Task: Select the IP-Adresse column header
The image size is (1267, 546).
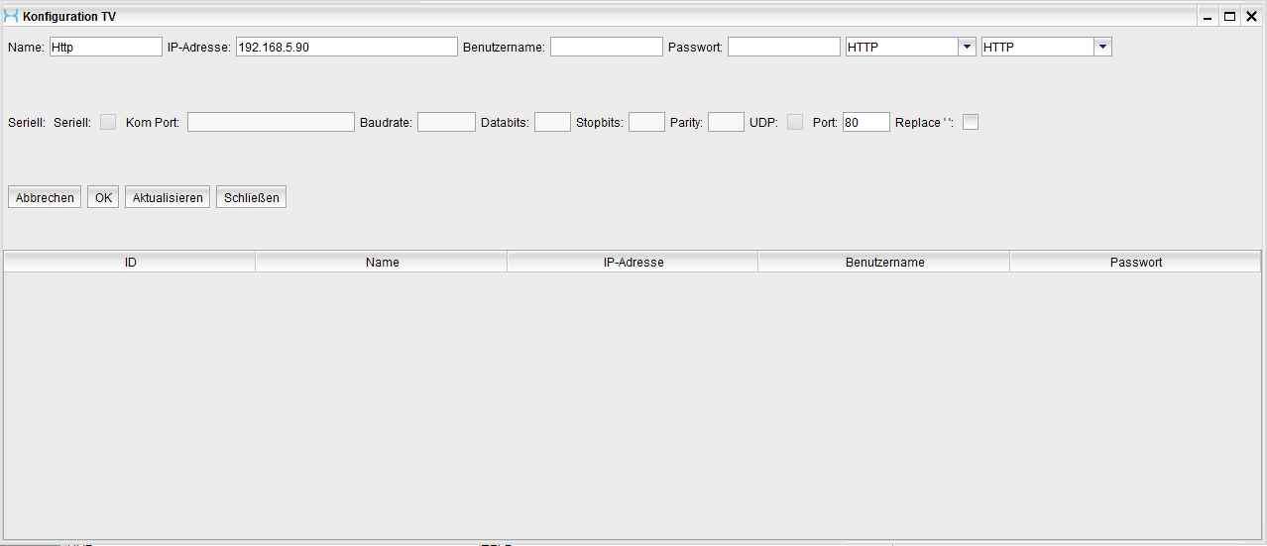Action: tap(633, 262)
